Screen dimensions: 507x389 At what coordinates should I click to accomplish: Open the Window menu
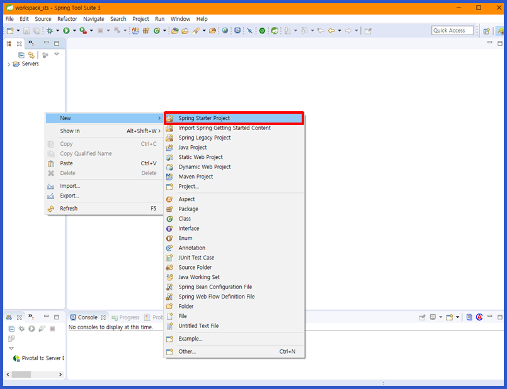pos(180,19)
